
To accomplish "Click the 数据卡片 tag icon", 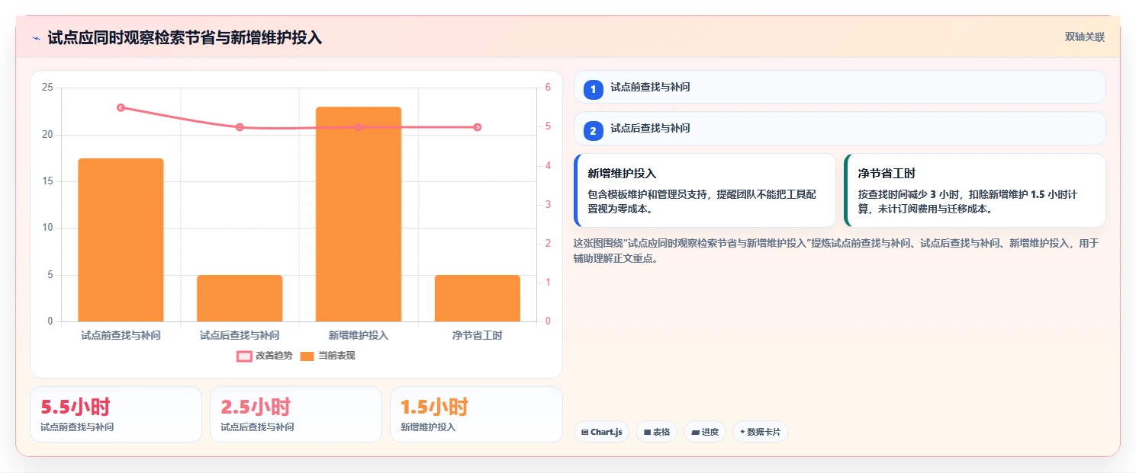I will click(x=742, y=432).
